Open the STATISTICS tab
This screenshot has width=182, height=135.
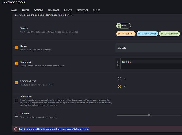82,10
